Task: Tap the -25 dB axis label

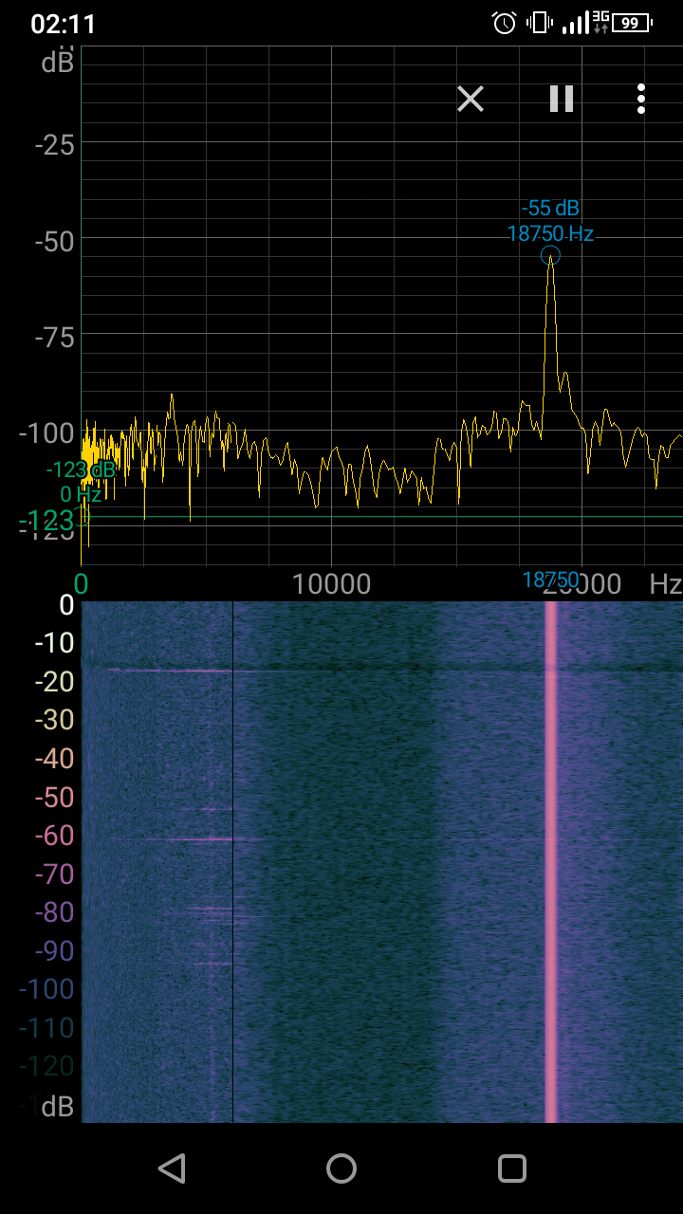Action: tap(54, 145)
